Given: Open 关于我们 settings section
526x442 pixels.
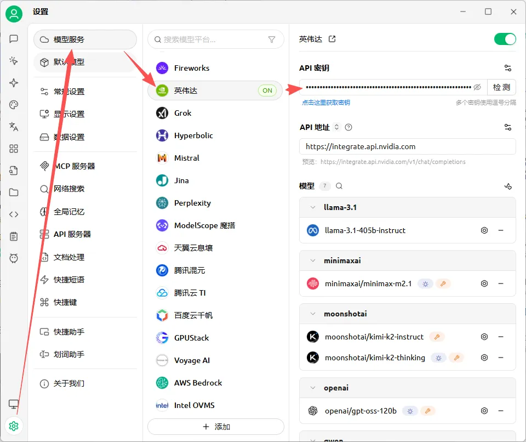Looking at the screenshot, I should (85, 383).
